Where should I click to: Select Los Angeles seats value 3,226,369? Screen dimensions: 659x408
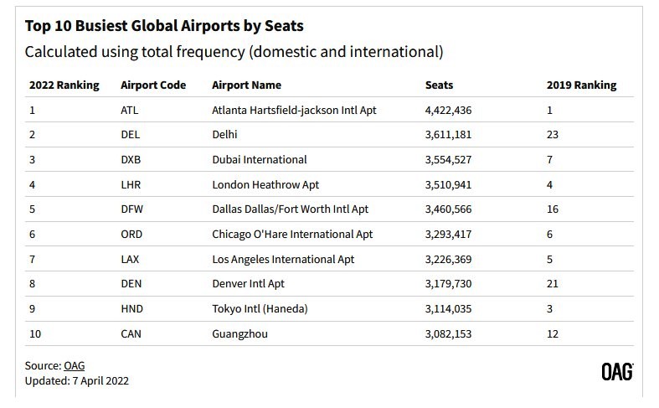(448, 260)
